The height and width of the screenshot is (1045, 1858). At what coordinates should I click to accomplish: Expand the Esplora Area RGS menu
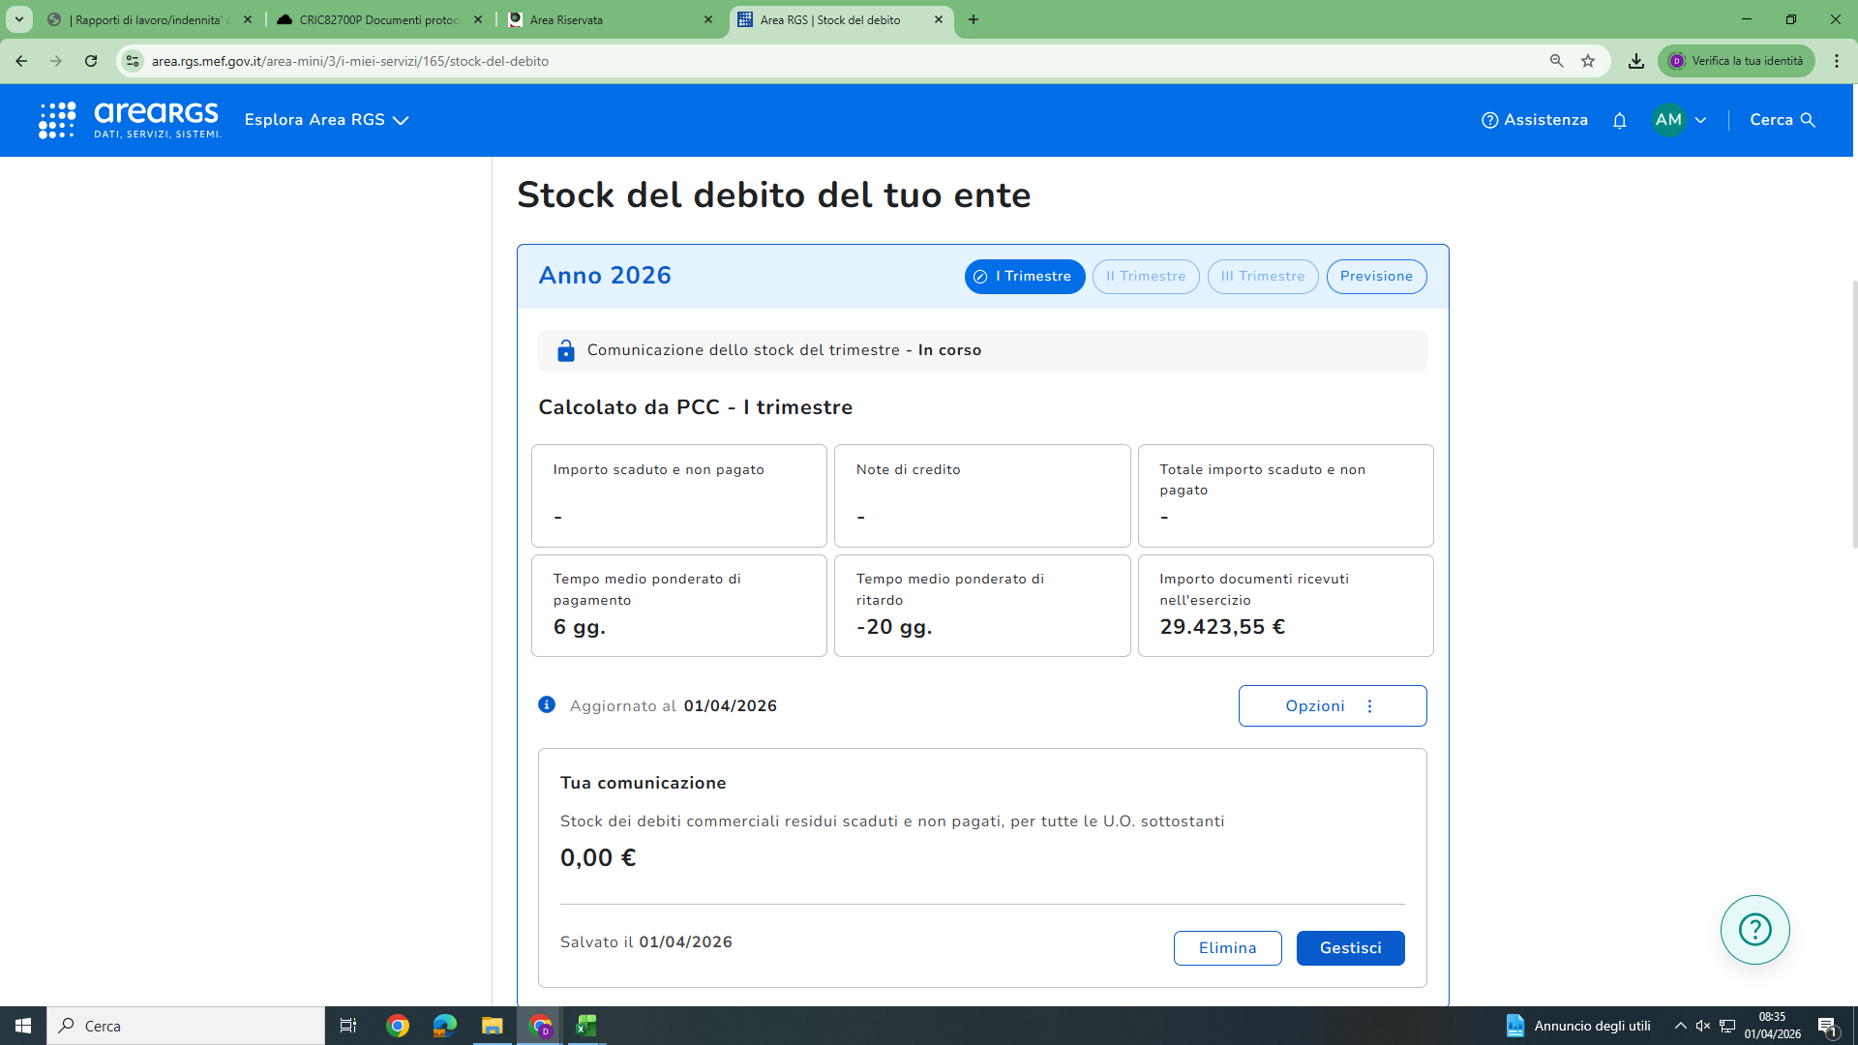coord(326,120)
